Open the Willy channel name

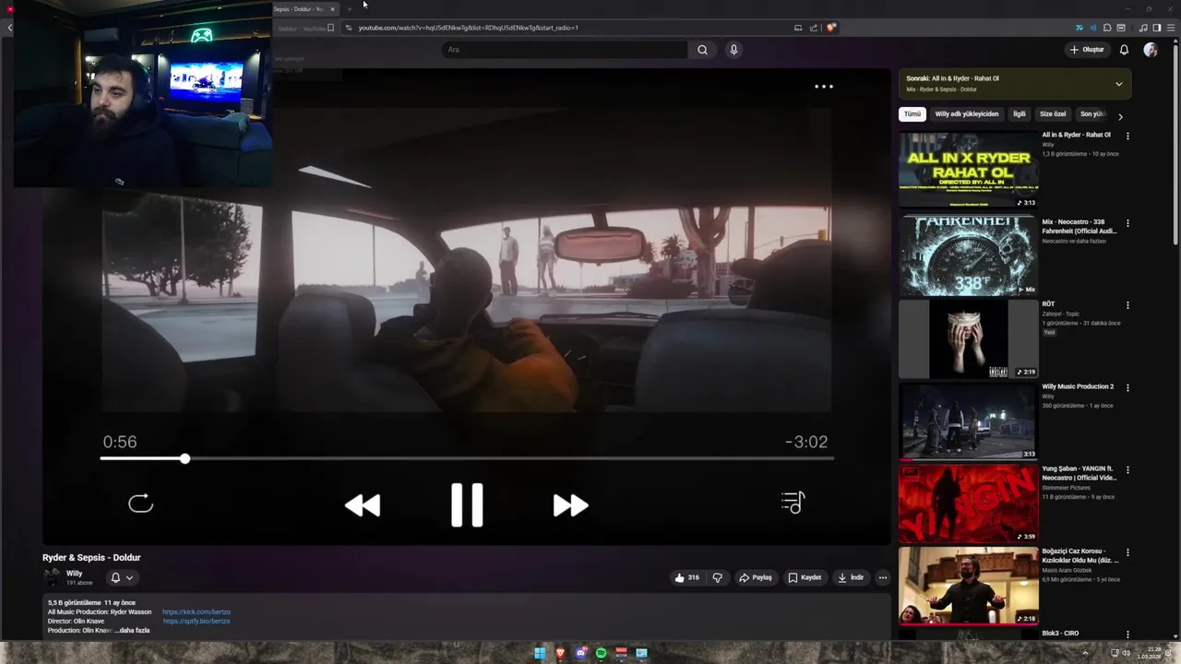[x=74, y=574]
